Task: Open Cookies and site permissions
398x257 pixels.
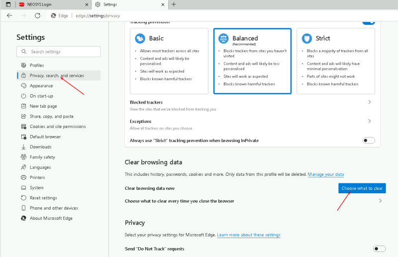Action: pos(59,127)
